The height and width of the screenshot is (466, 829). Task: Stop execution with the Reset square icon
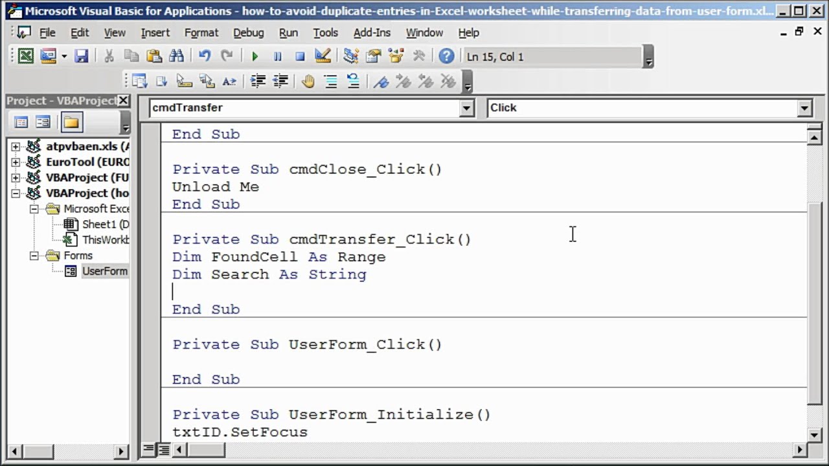[300, 56]
